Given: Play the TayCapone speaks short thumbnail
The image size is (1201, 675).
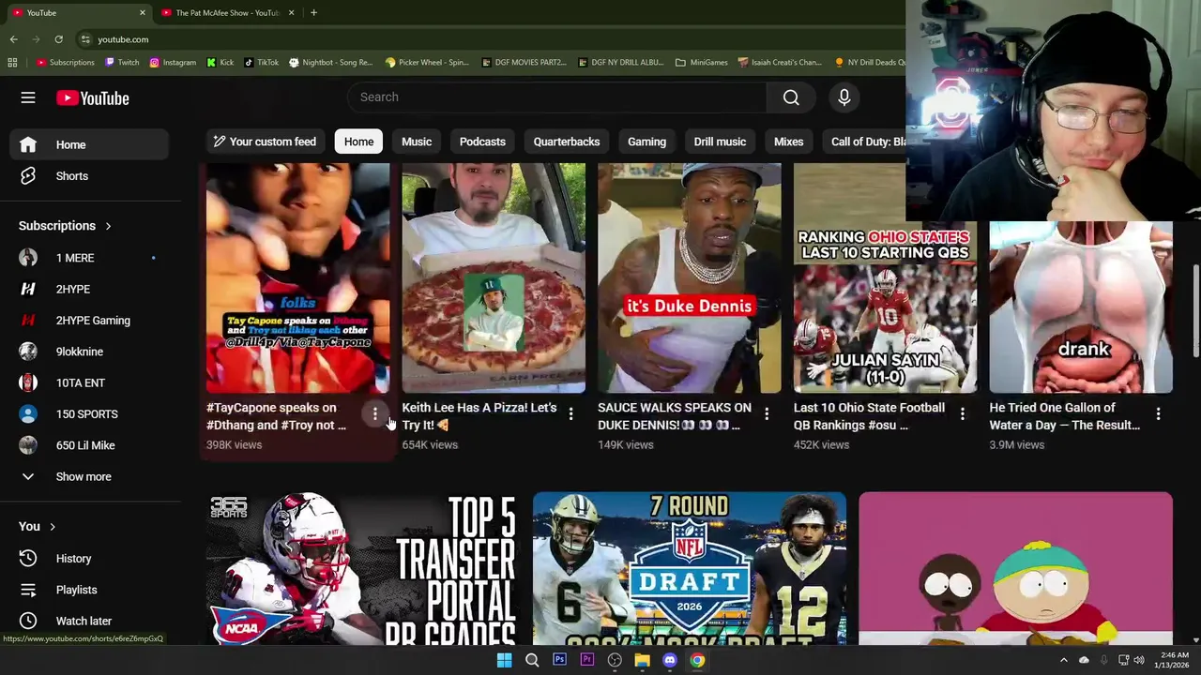Looking at the screenshot, I should tap(297, 278).
